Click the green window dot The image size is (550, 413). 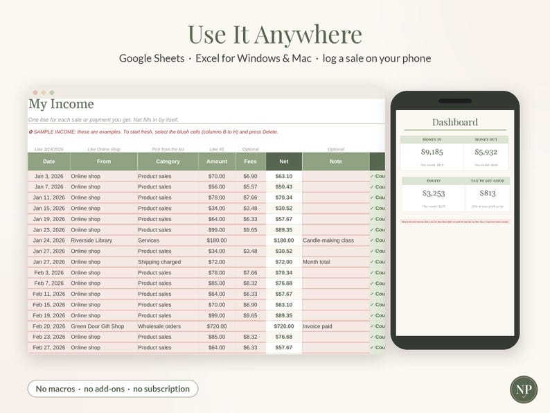click(52, 93)
